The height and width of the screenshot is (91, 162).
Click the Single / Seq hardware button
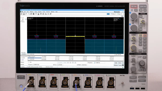(143, 7)
